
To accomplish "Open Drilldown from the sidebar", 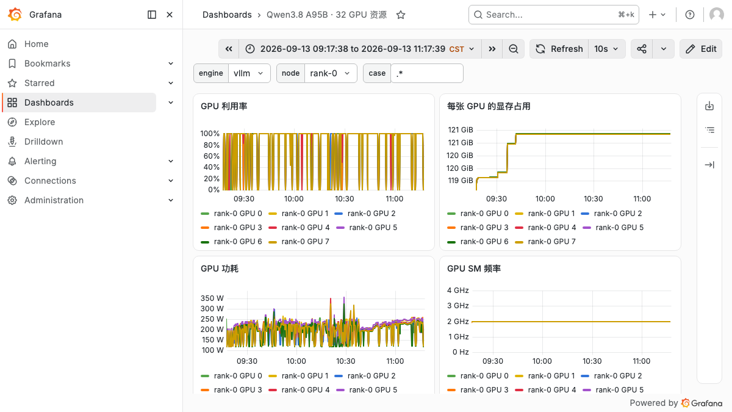I will tap(43, 142).
